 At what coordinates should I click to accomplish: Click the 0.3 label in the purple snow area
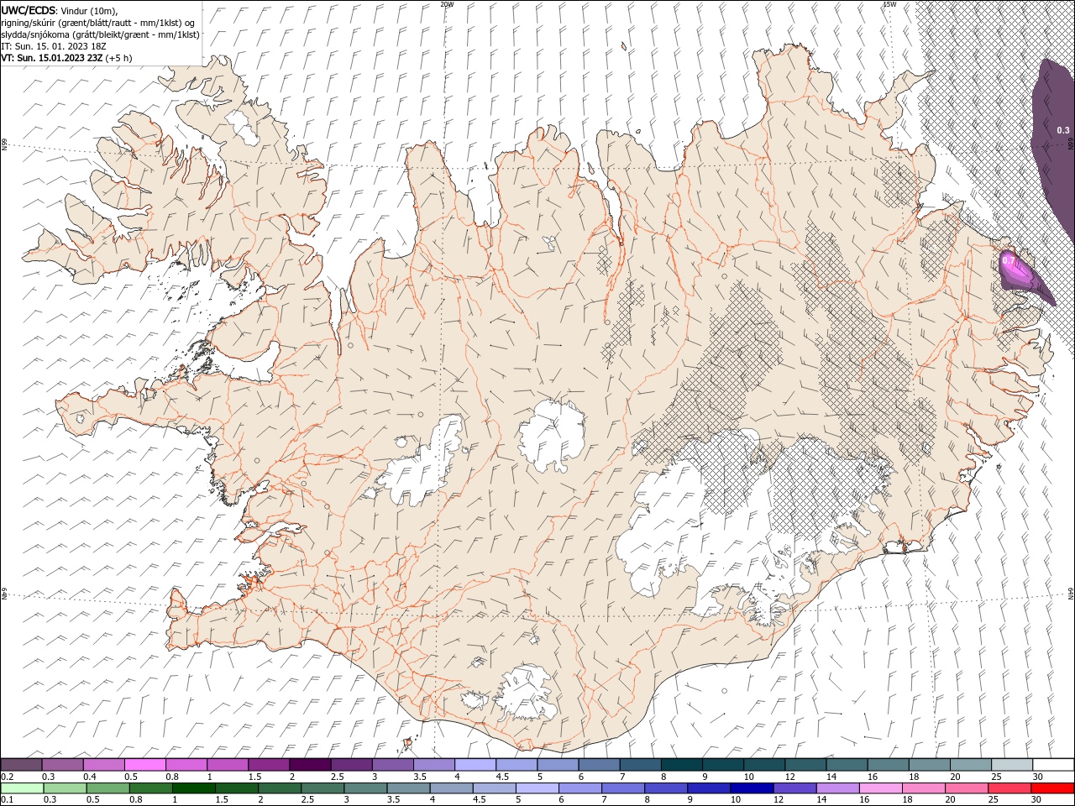click(1063, 130)
